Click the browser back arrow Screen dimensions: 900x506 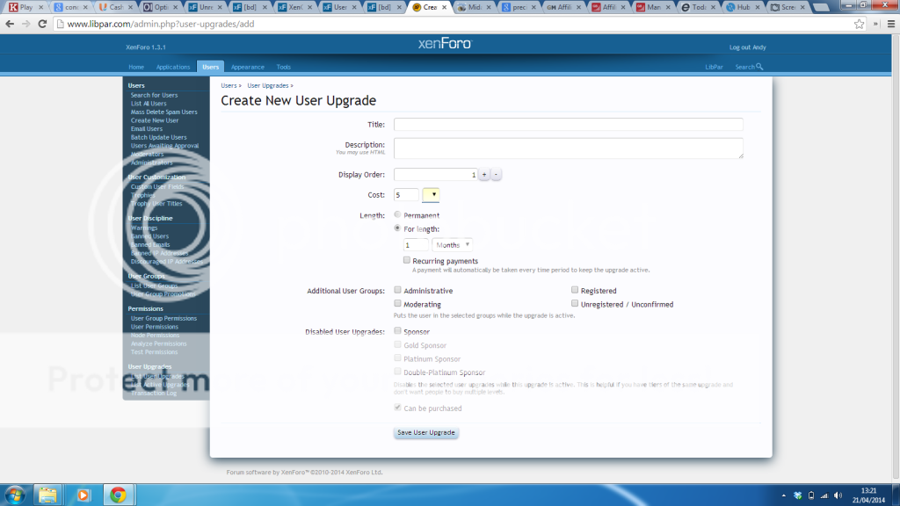(x=10, y=24)
